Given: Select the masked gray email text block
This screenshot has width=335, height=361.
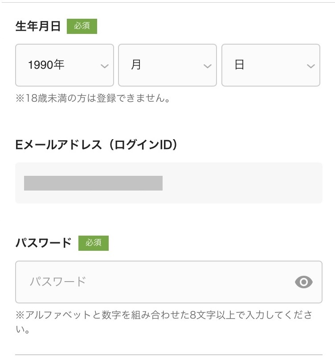Looking at the screenshot, I should (93, 183).
